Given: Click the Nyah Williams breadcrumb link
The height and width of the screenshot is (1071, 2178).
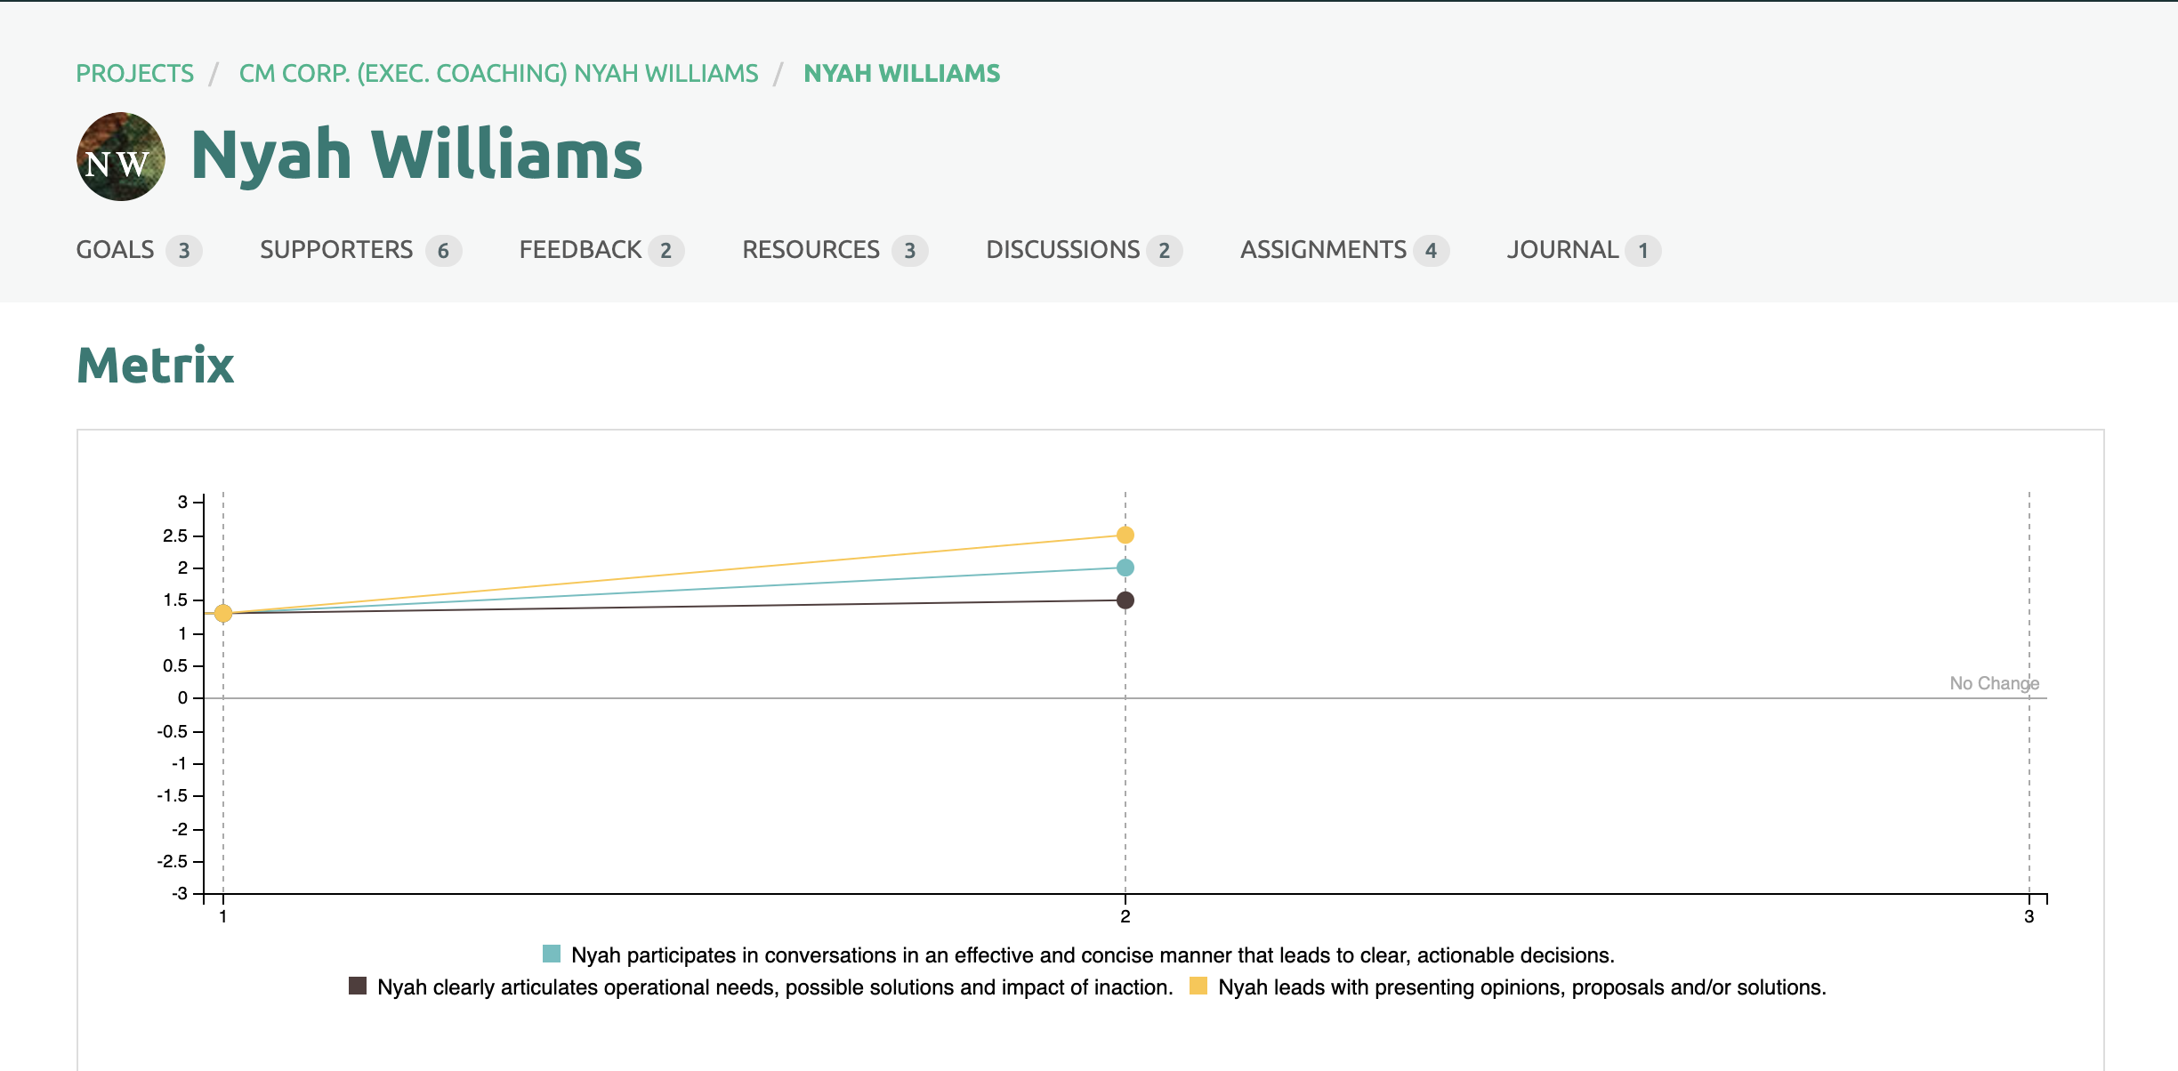Looking at the screenshot, I should coord(901,73).
